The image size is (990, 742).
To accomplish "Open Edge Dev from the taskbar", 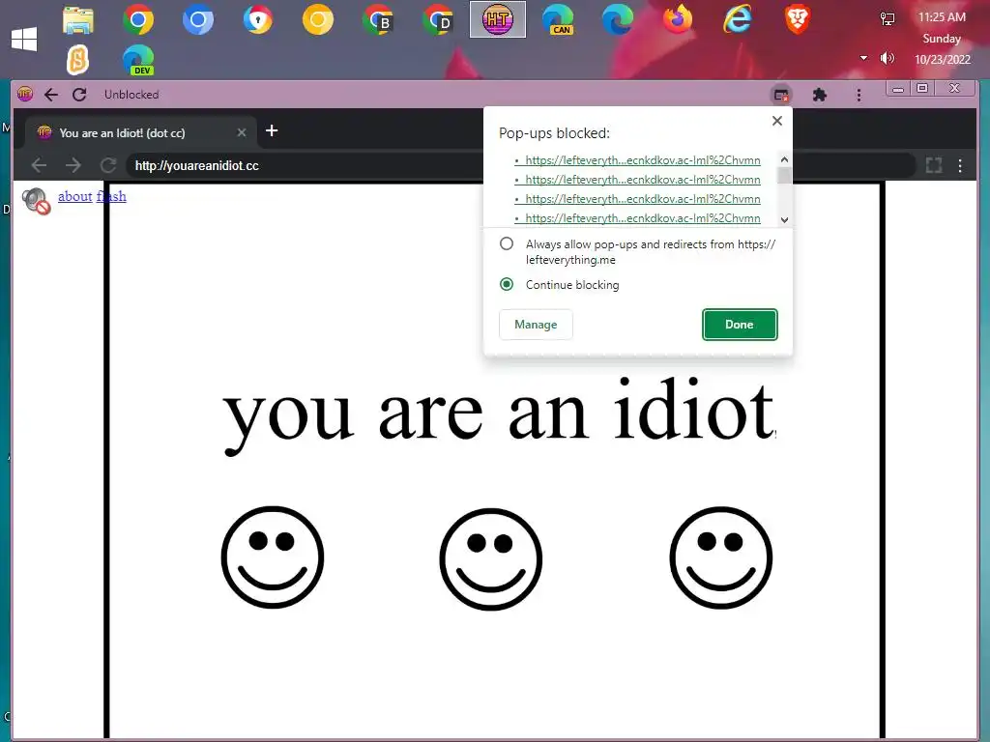I will pyautogui.click(x=138, y=60).
